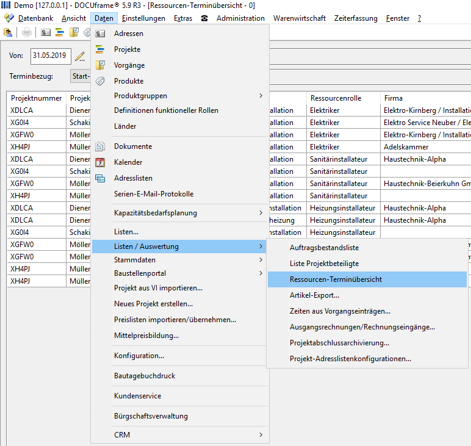Open the Fenster menu

point(398,18)
